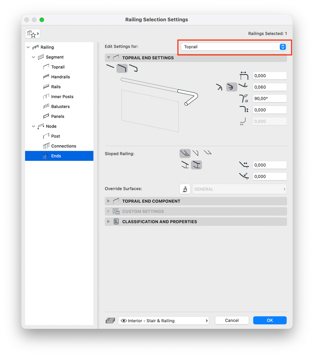The width and height of the screenshot is (314, 357).
Task: Choose the rounded bend connection option
Action: (232, 87)
